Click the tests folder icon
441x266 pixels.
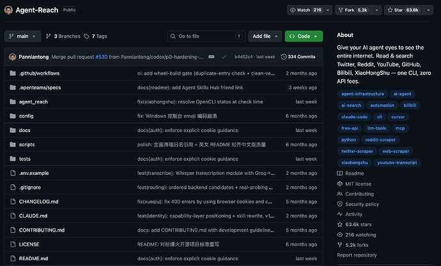tap(13, 159)
